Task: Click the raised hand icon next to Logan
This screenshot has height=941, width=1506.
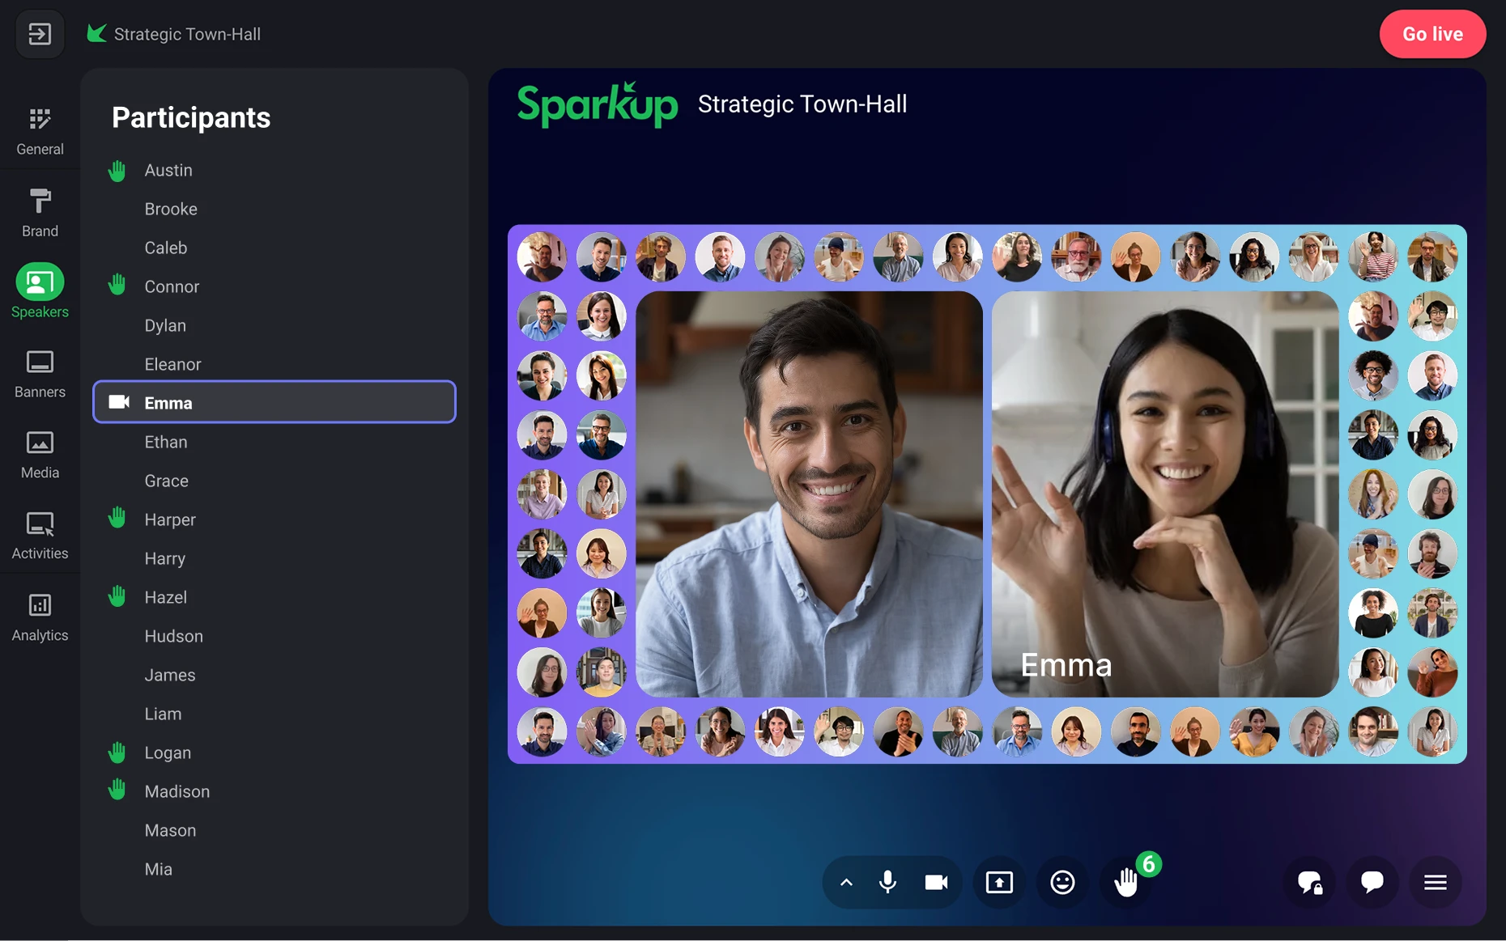Action: [x=117, y=752]
